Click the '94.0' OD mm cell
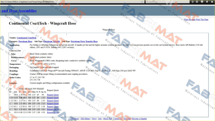 point(25,110)
